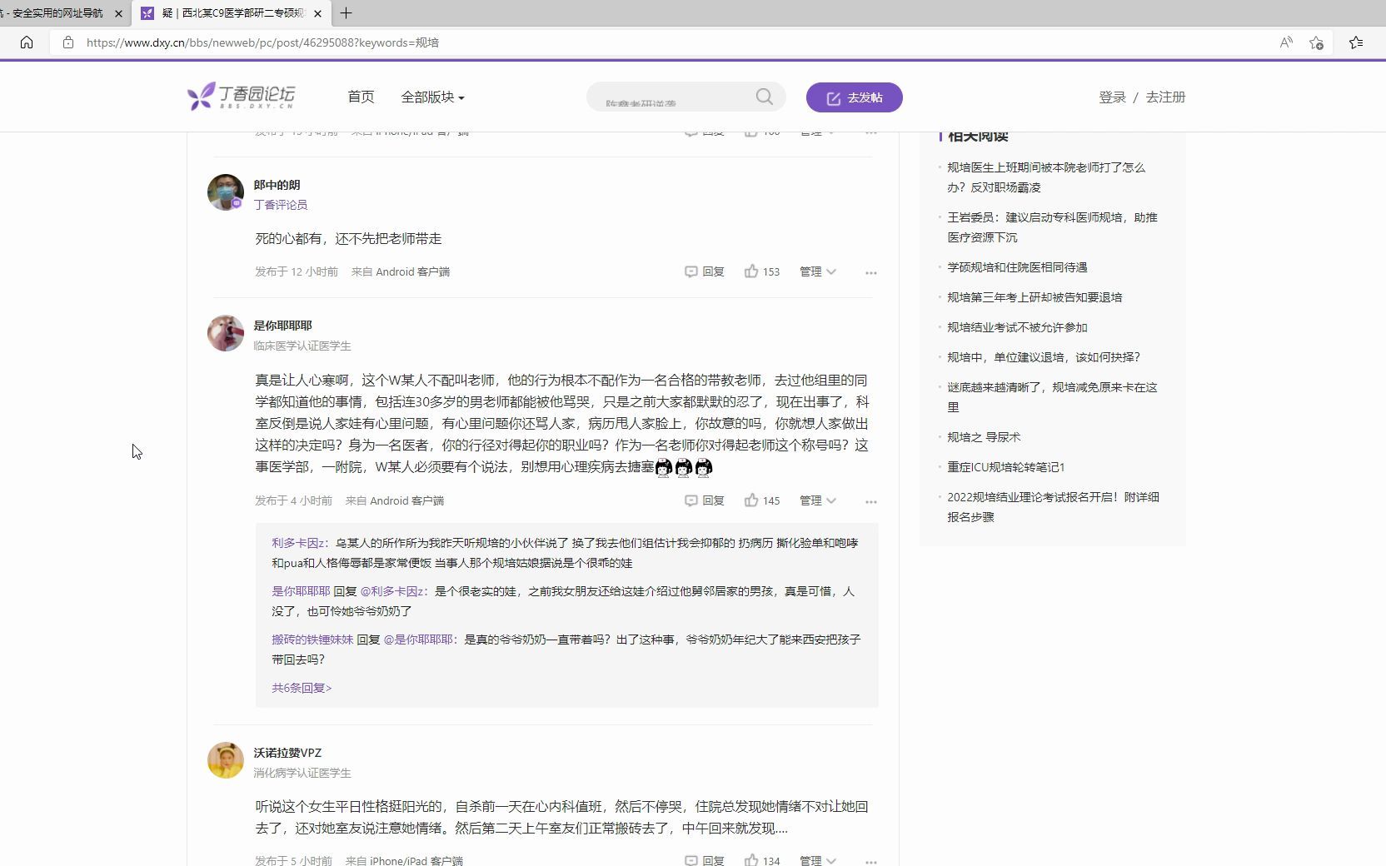Open 郎中的朗's avatar
1386x866 pixels.
pyautogui.click(x=225, y=192)
